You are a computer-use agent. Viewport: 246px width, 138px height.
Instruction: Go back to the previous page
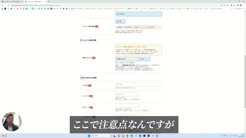[x=2, y=5]
